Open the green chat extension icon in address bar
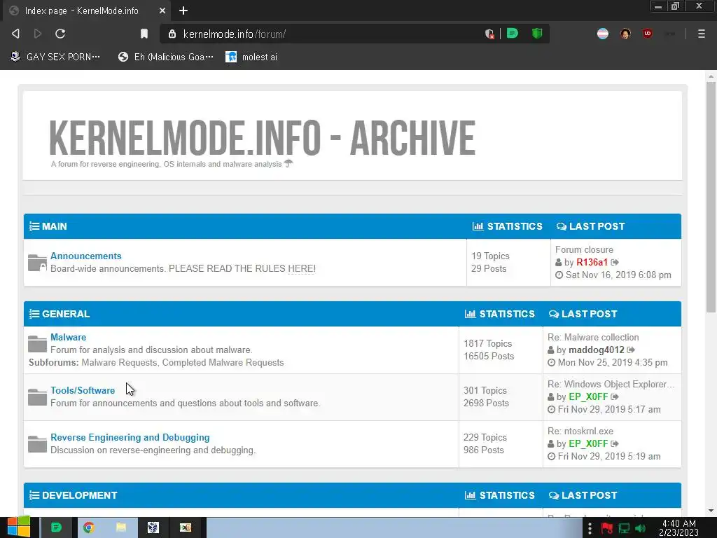The width and height of the screenshot is (717, 538). pos(513,34)
